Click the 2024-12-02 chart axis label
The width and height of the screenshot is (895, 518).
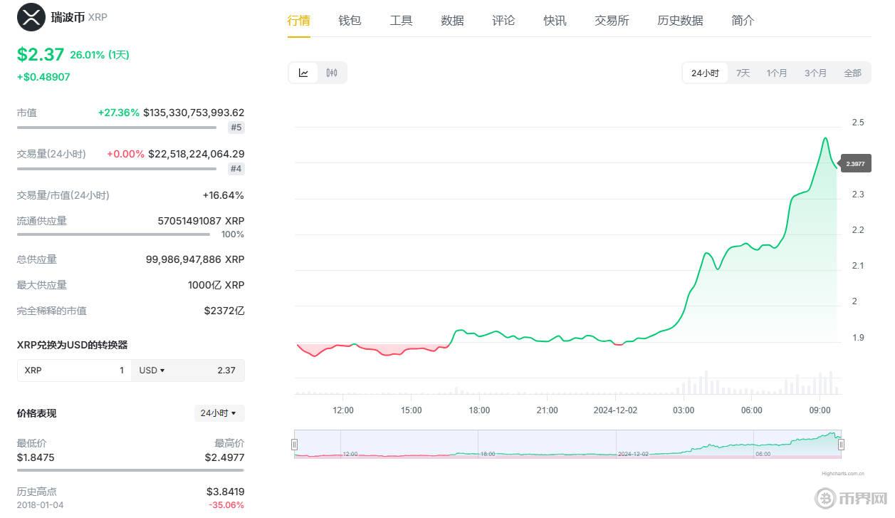click(615, 410)
